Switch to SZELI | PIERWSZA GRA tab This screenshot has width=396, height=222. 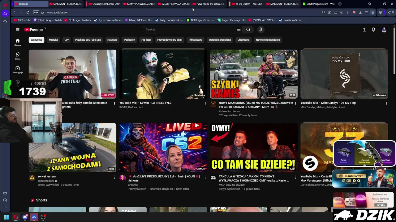pos(174,4)
